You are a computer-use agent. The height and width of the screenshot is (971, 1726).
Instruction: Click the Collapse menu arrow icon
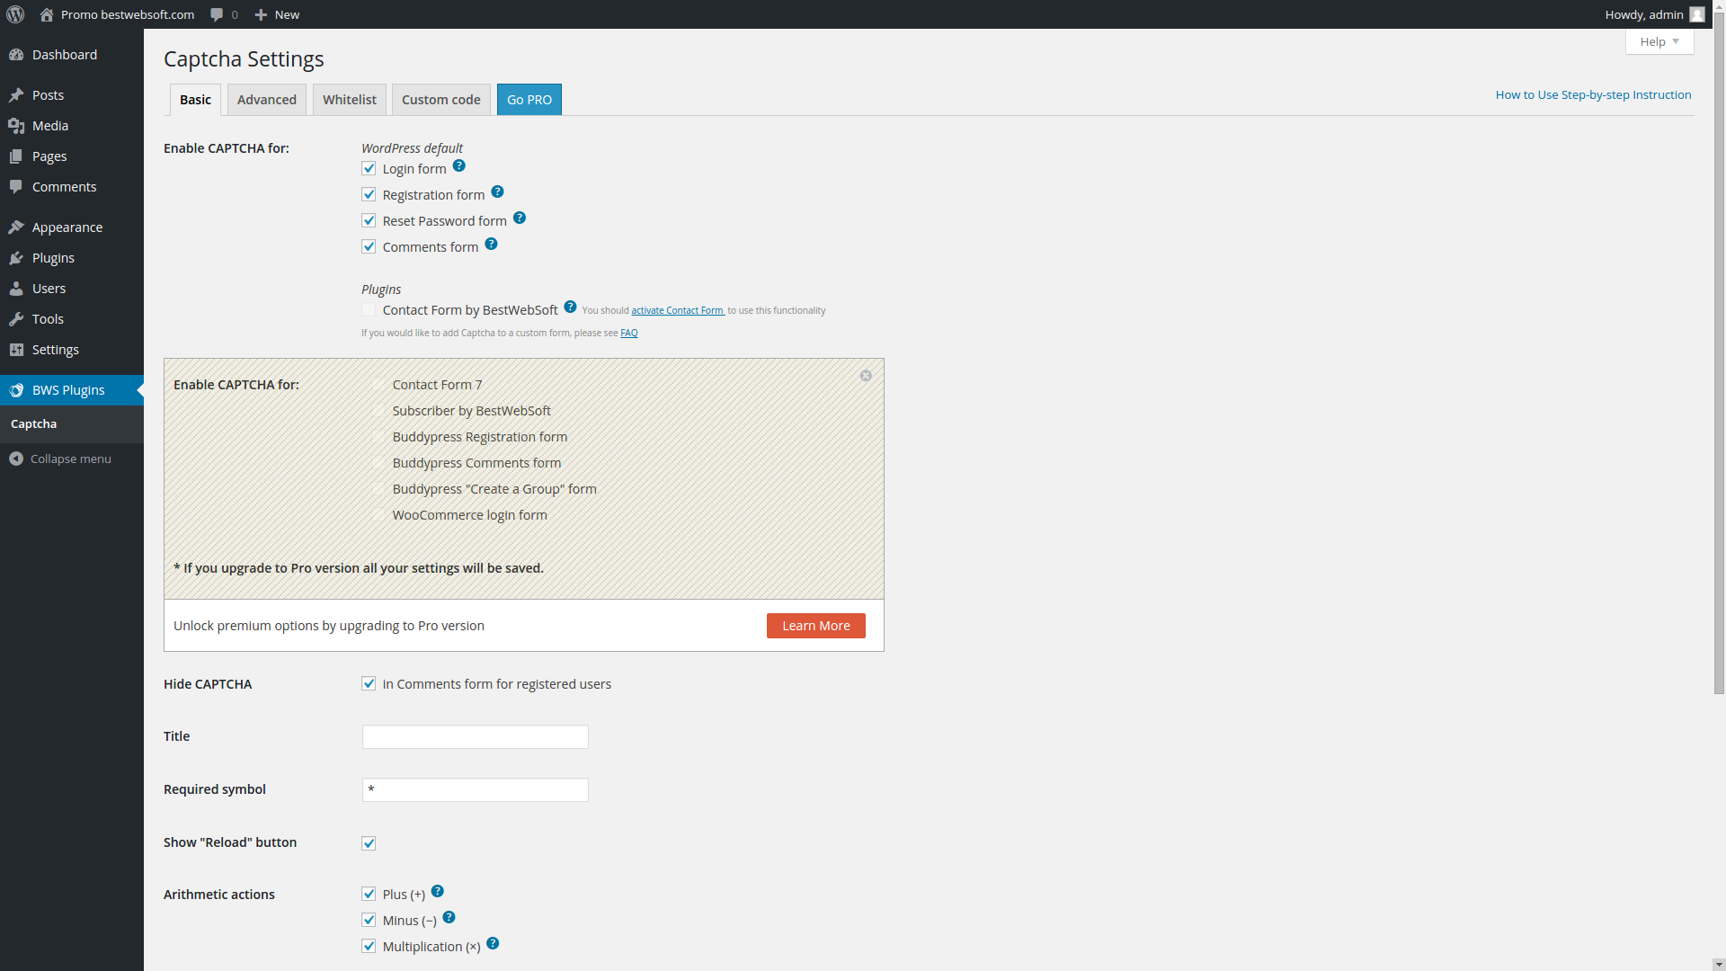point(16,459)
